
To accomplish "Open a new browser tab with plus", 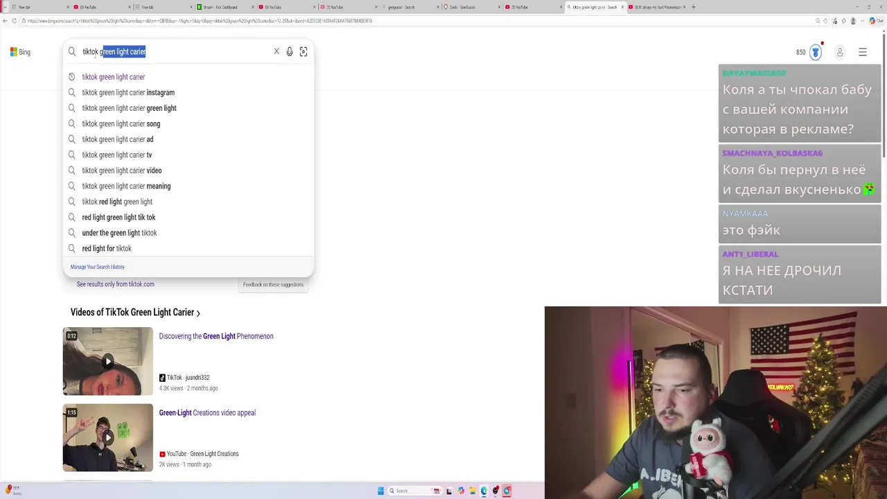I will point(694,7).
